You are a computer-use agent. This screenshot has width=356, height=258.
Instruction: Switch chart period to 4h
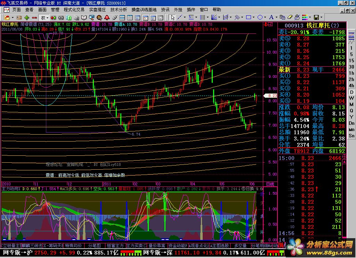(x=351, y=86)
